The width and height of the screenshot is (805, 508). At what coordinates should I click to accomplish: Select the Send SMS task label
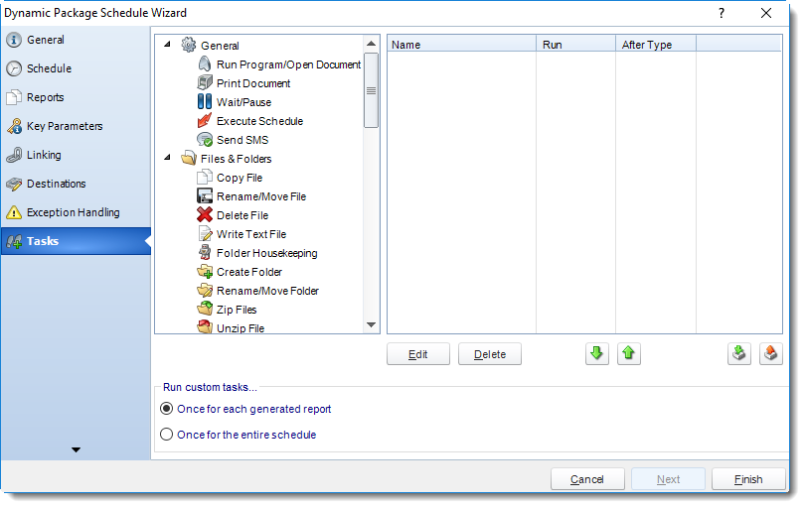[242, 140]
